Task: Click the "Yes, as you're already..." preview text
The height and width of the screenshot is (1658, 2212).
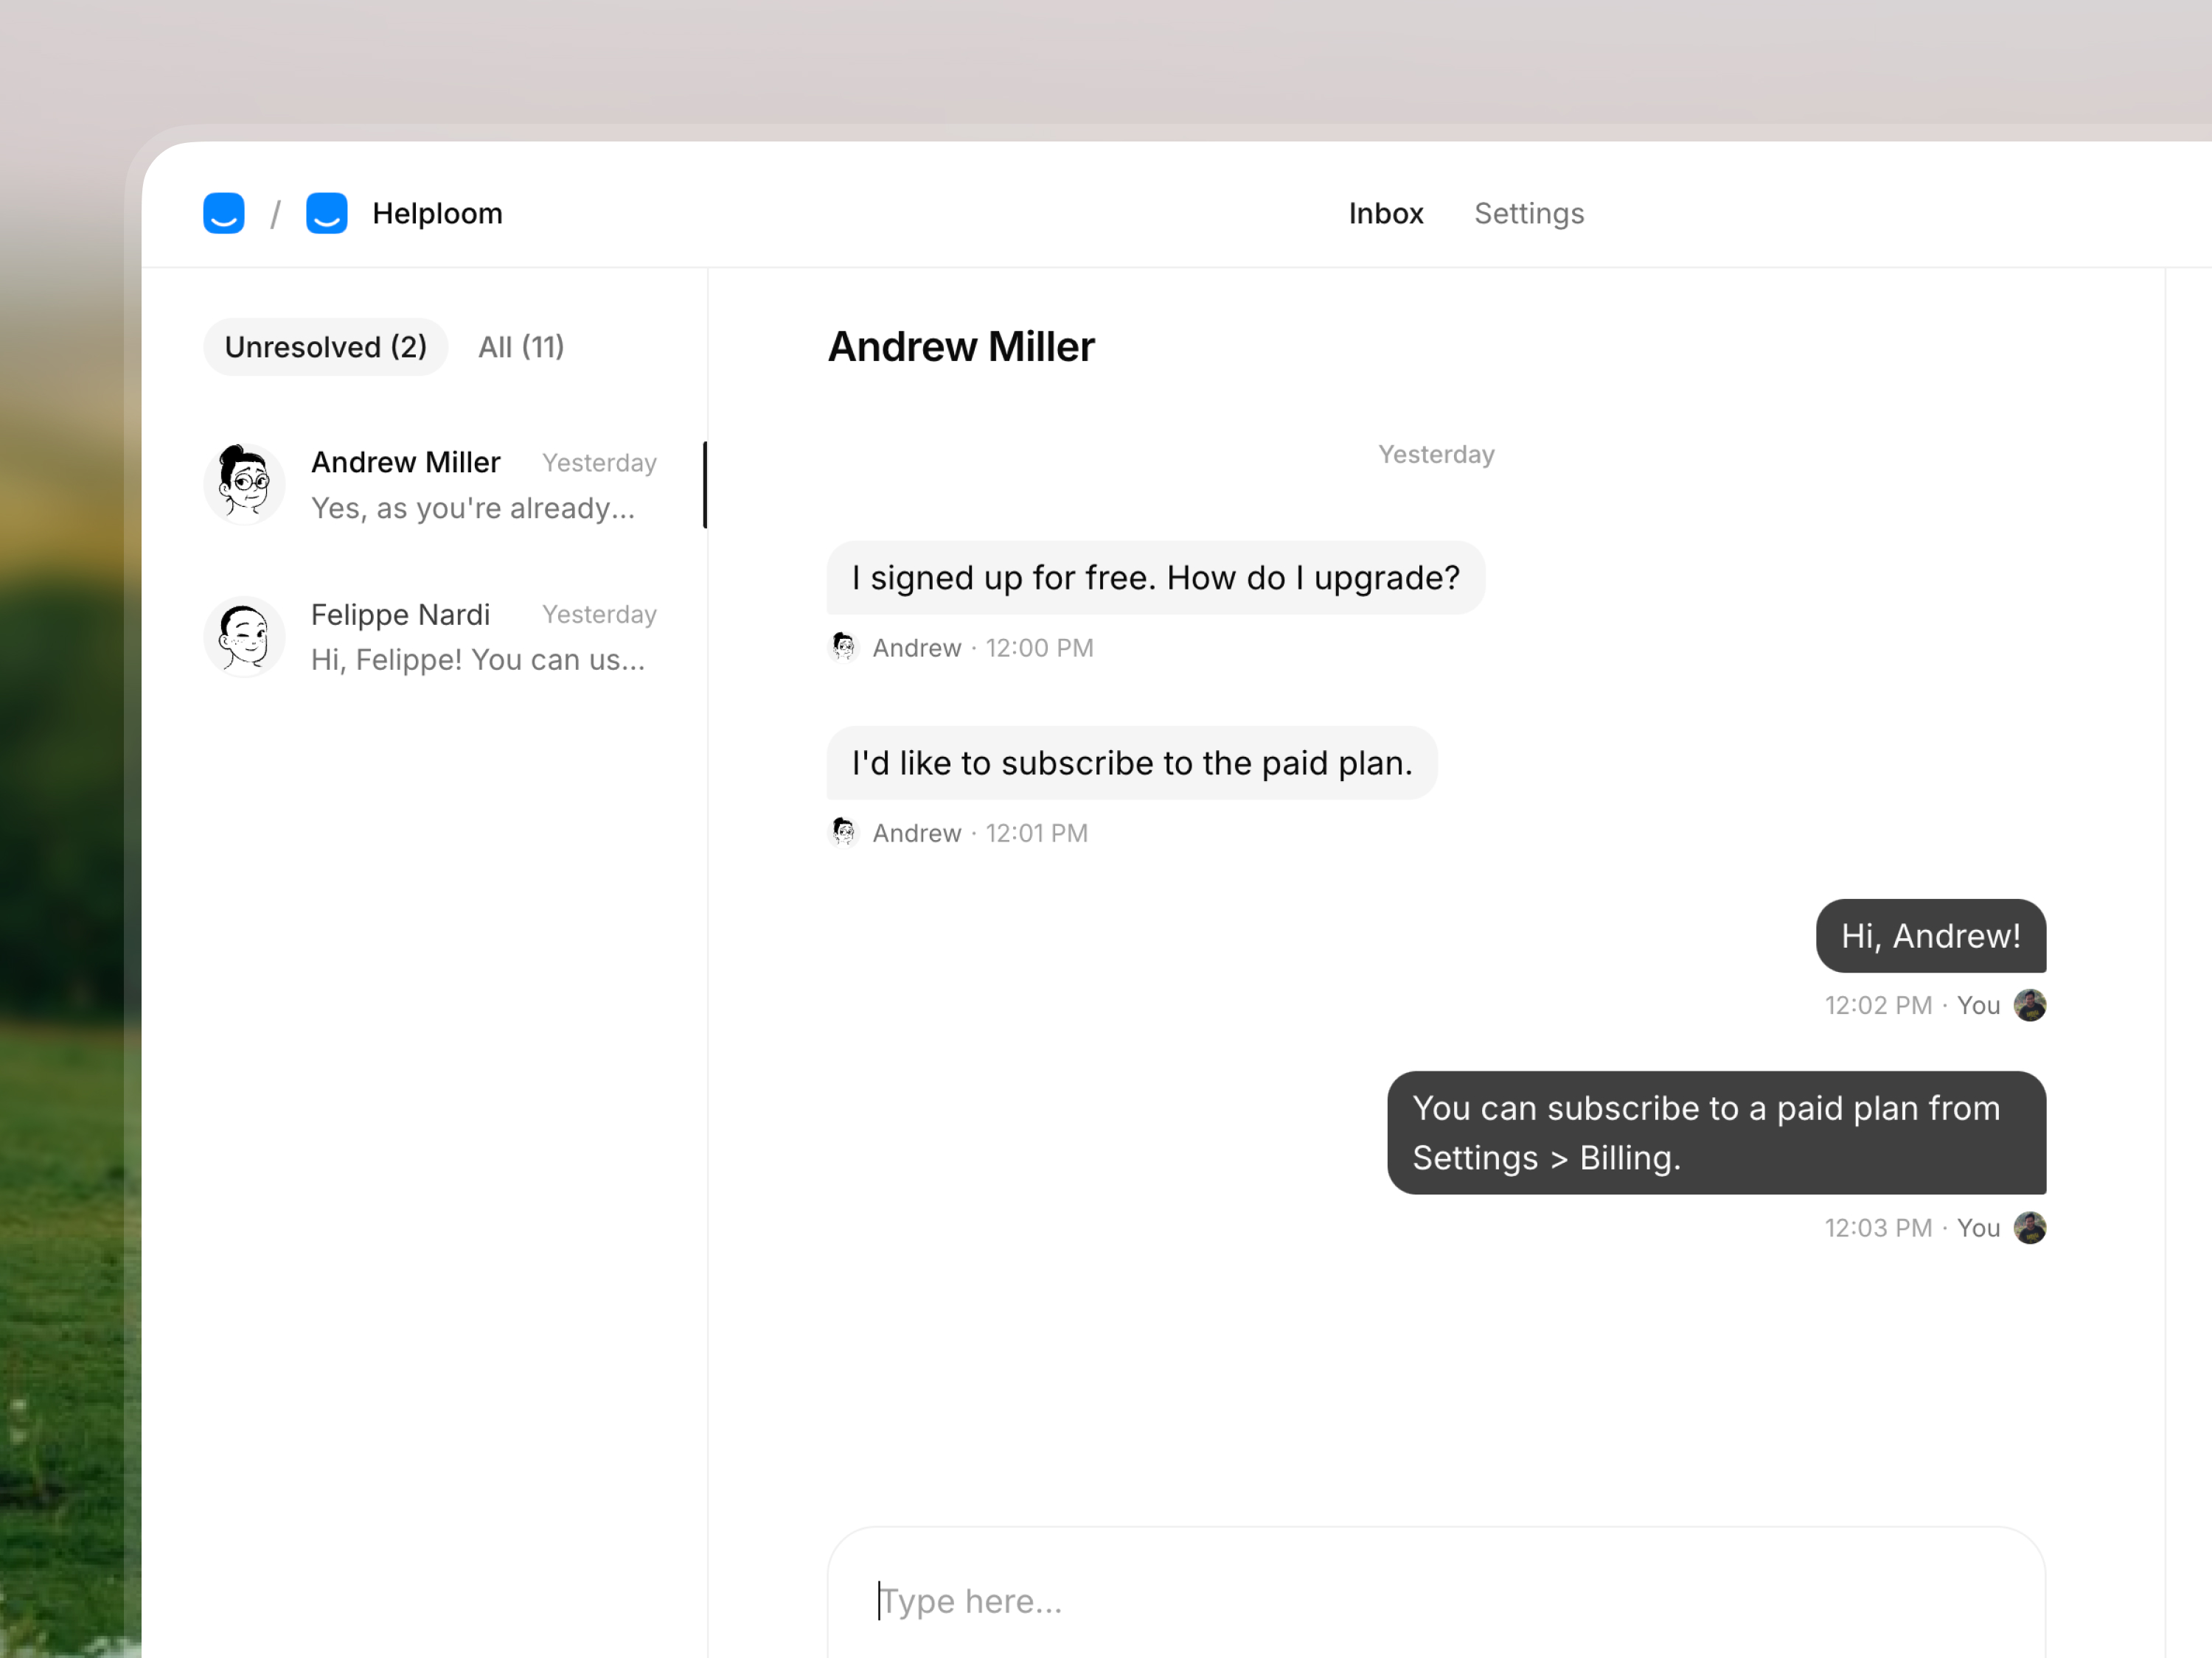Action: click(473, 508)
